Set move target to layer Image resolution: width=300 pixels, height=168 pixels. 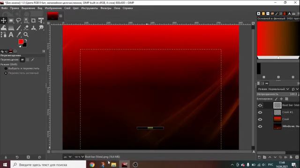tap(22, 60)
